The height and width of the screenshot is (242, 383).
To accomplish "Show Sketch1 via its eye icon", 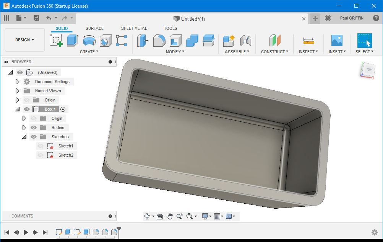I will tap(40, 146).
